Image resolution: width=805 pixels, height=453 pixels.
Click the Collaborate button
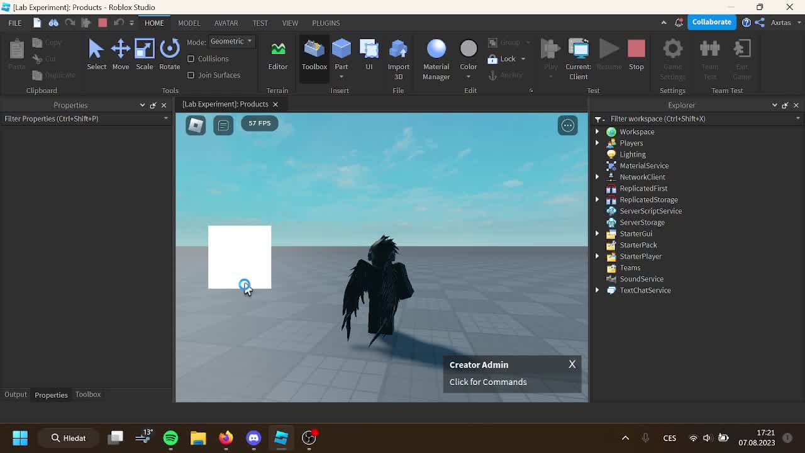click(712, 22)
